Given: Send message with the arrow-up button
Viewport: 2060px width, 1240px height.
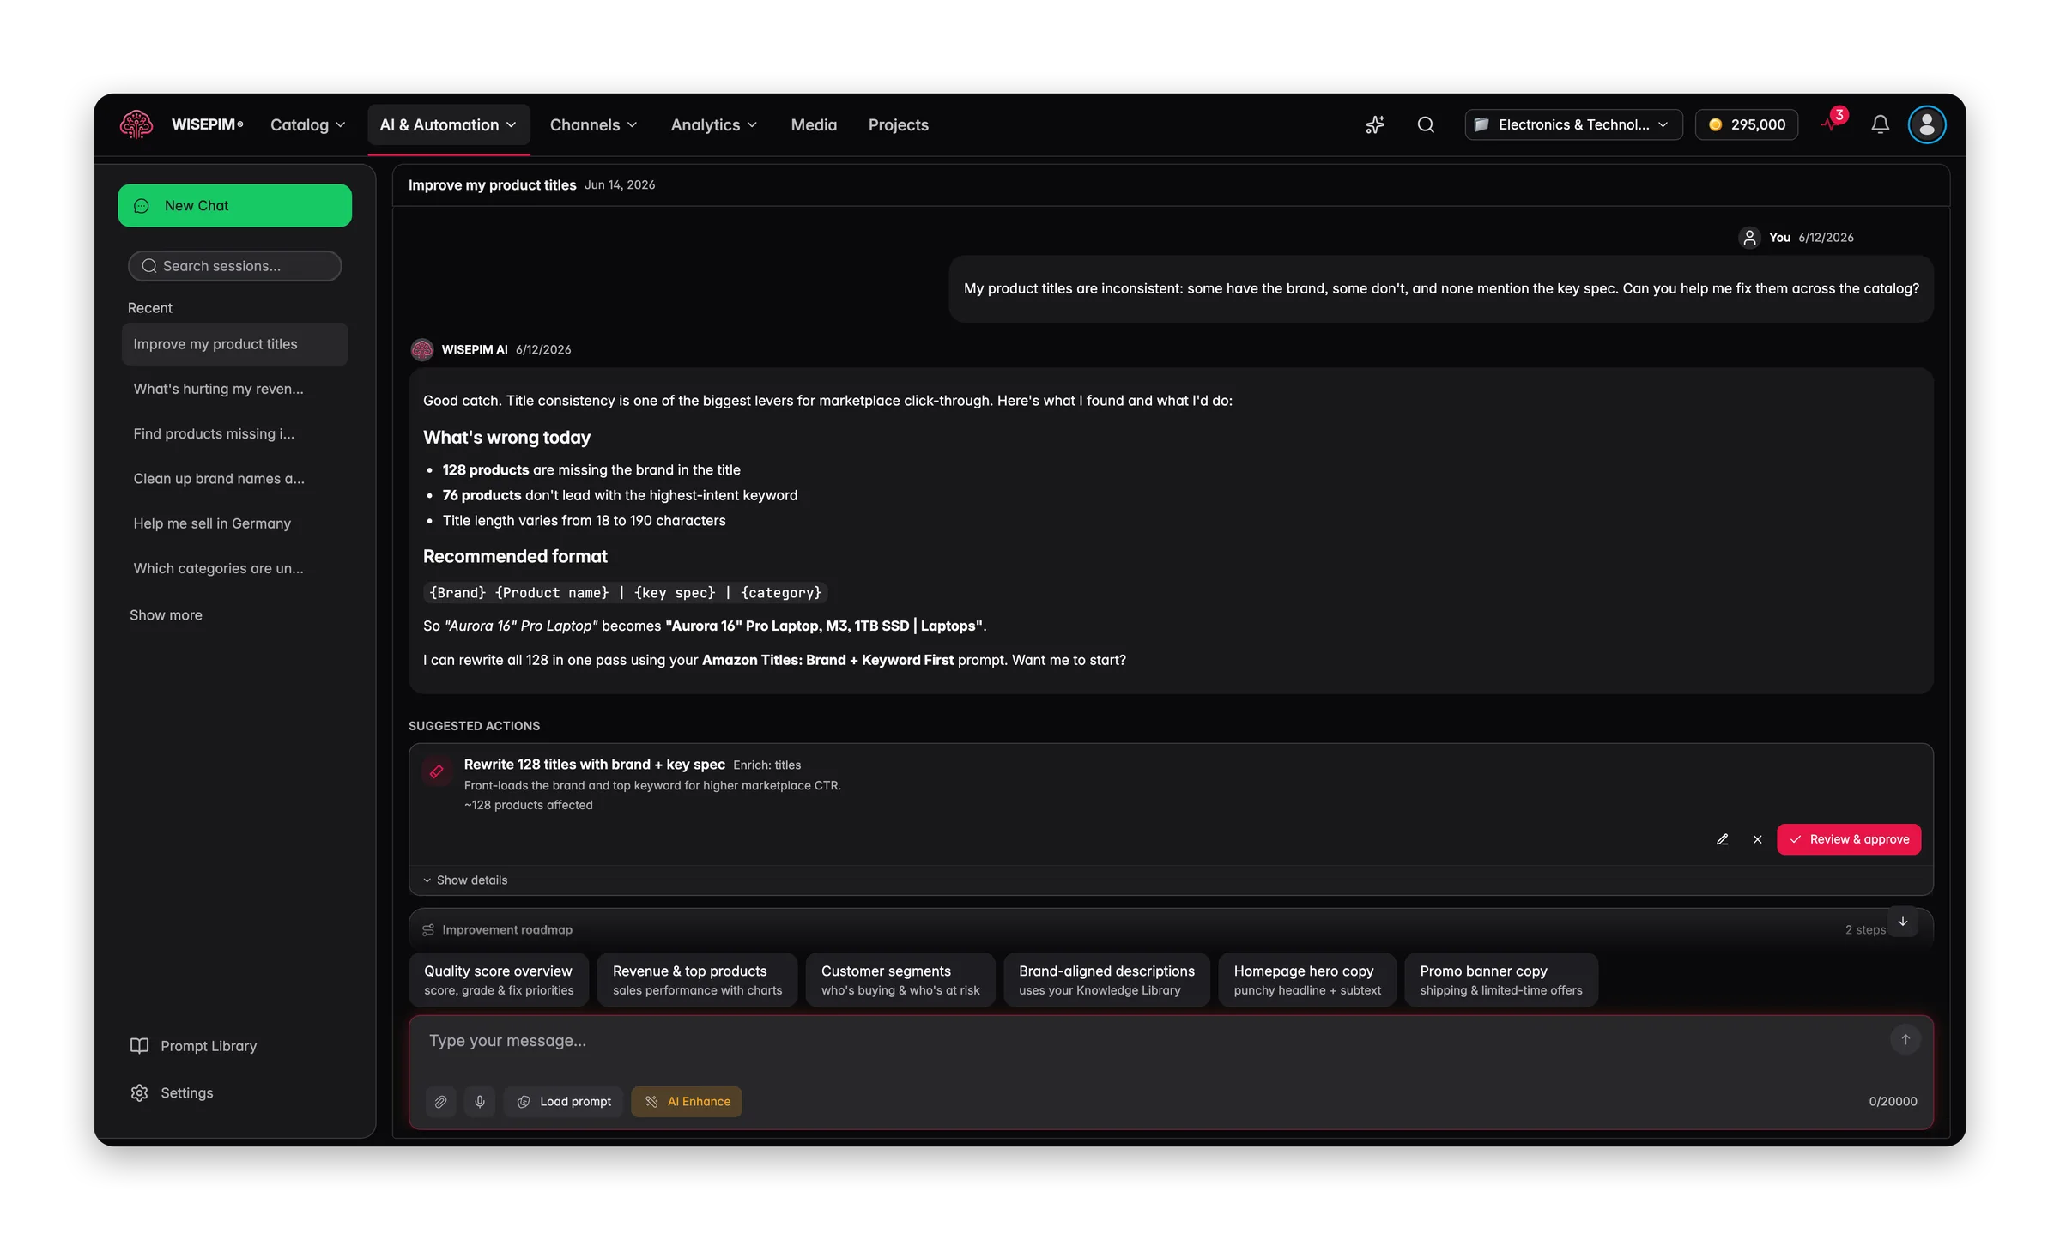Looking at the screenshot, I should click(1905, 1039).
